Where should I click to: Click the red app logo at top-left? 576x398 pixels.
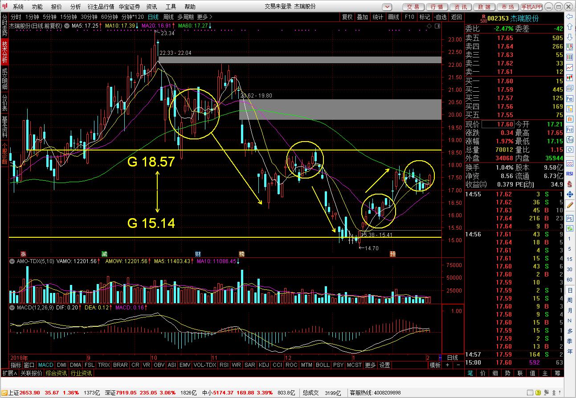pyautogui.click(x=5, y=6)
